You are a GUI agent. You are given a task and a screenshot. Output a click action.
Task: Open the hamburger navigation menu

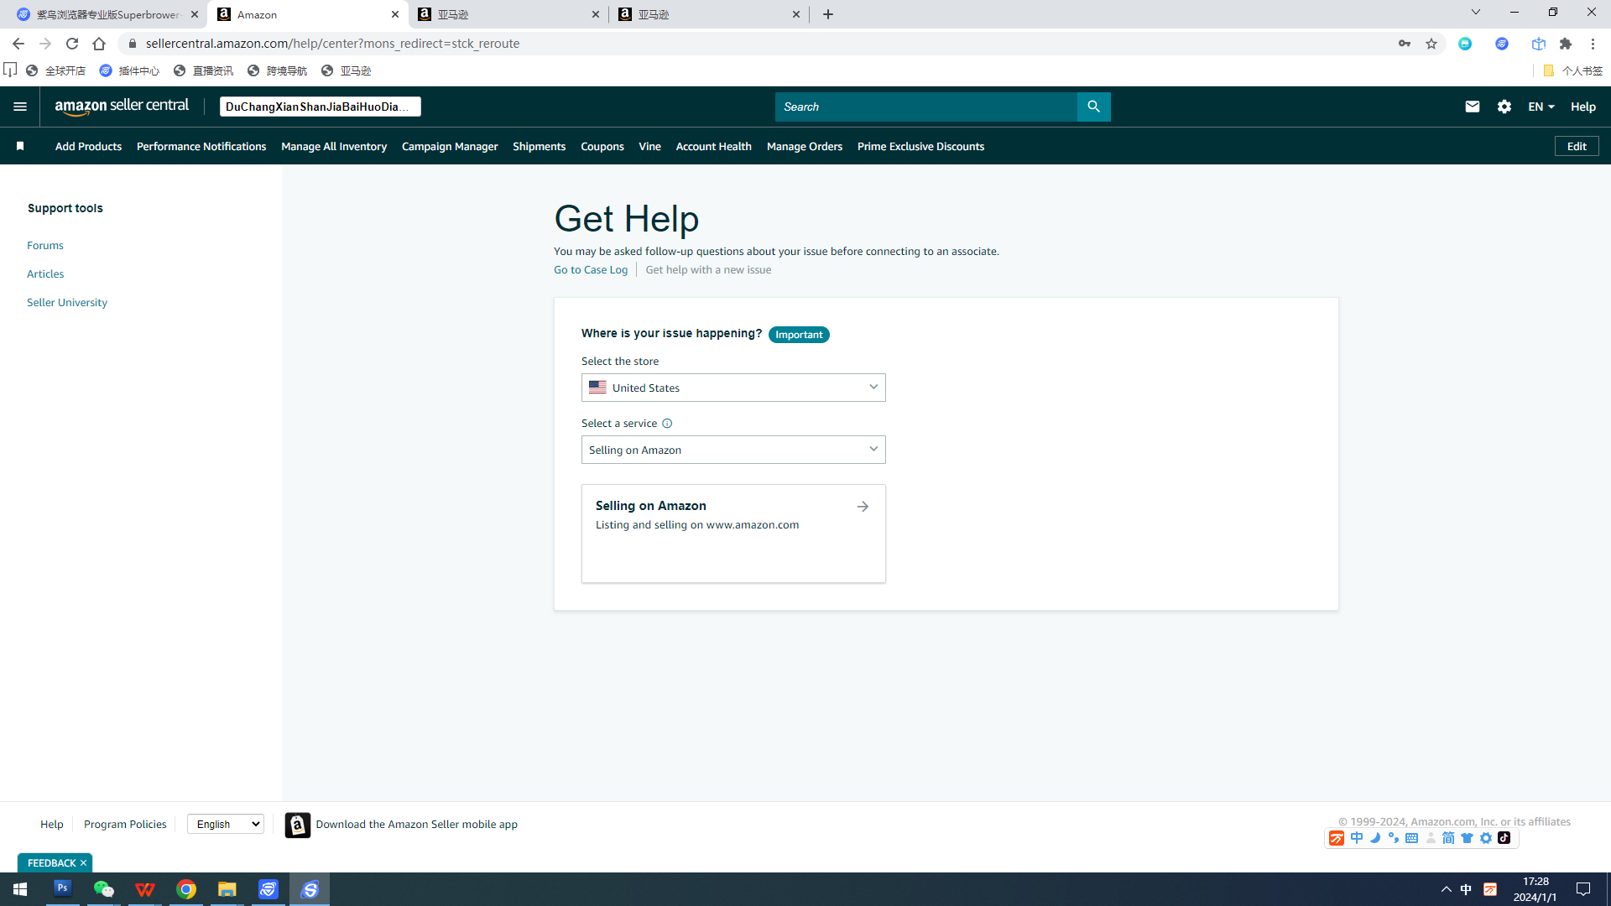click(x=20, y=107)
